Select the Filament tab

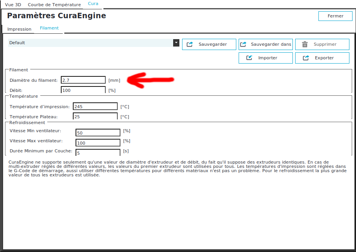click(x=49, y=28)
